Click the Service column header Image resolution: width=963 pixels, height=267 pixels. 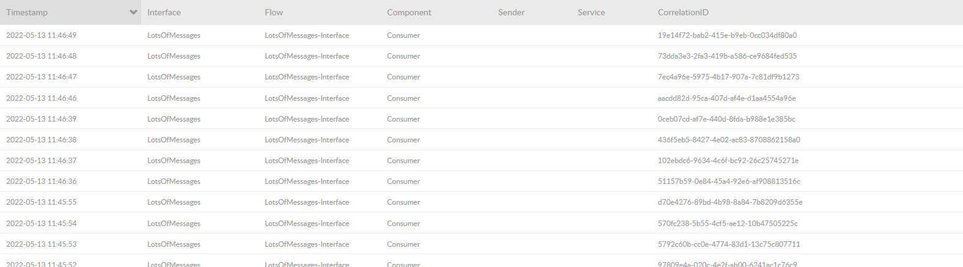click(591, 12)
